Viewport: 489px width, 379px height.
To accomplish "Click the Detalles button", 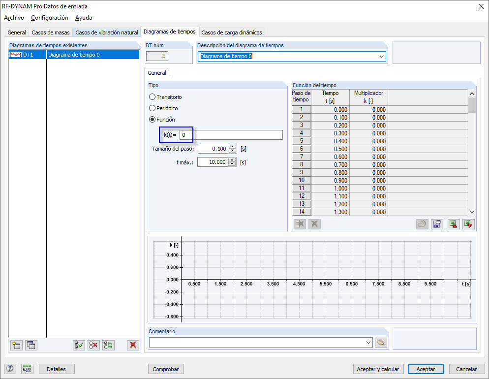I will pos(57,369).
